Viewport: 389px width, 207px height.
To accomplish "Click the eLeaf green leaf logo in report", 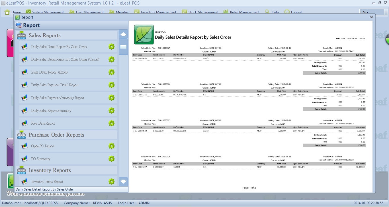I will point(144,35).
